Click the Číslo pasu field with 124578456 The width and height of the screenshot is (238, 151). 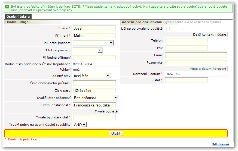(x=94, y=90)
